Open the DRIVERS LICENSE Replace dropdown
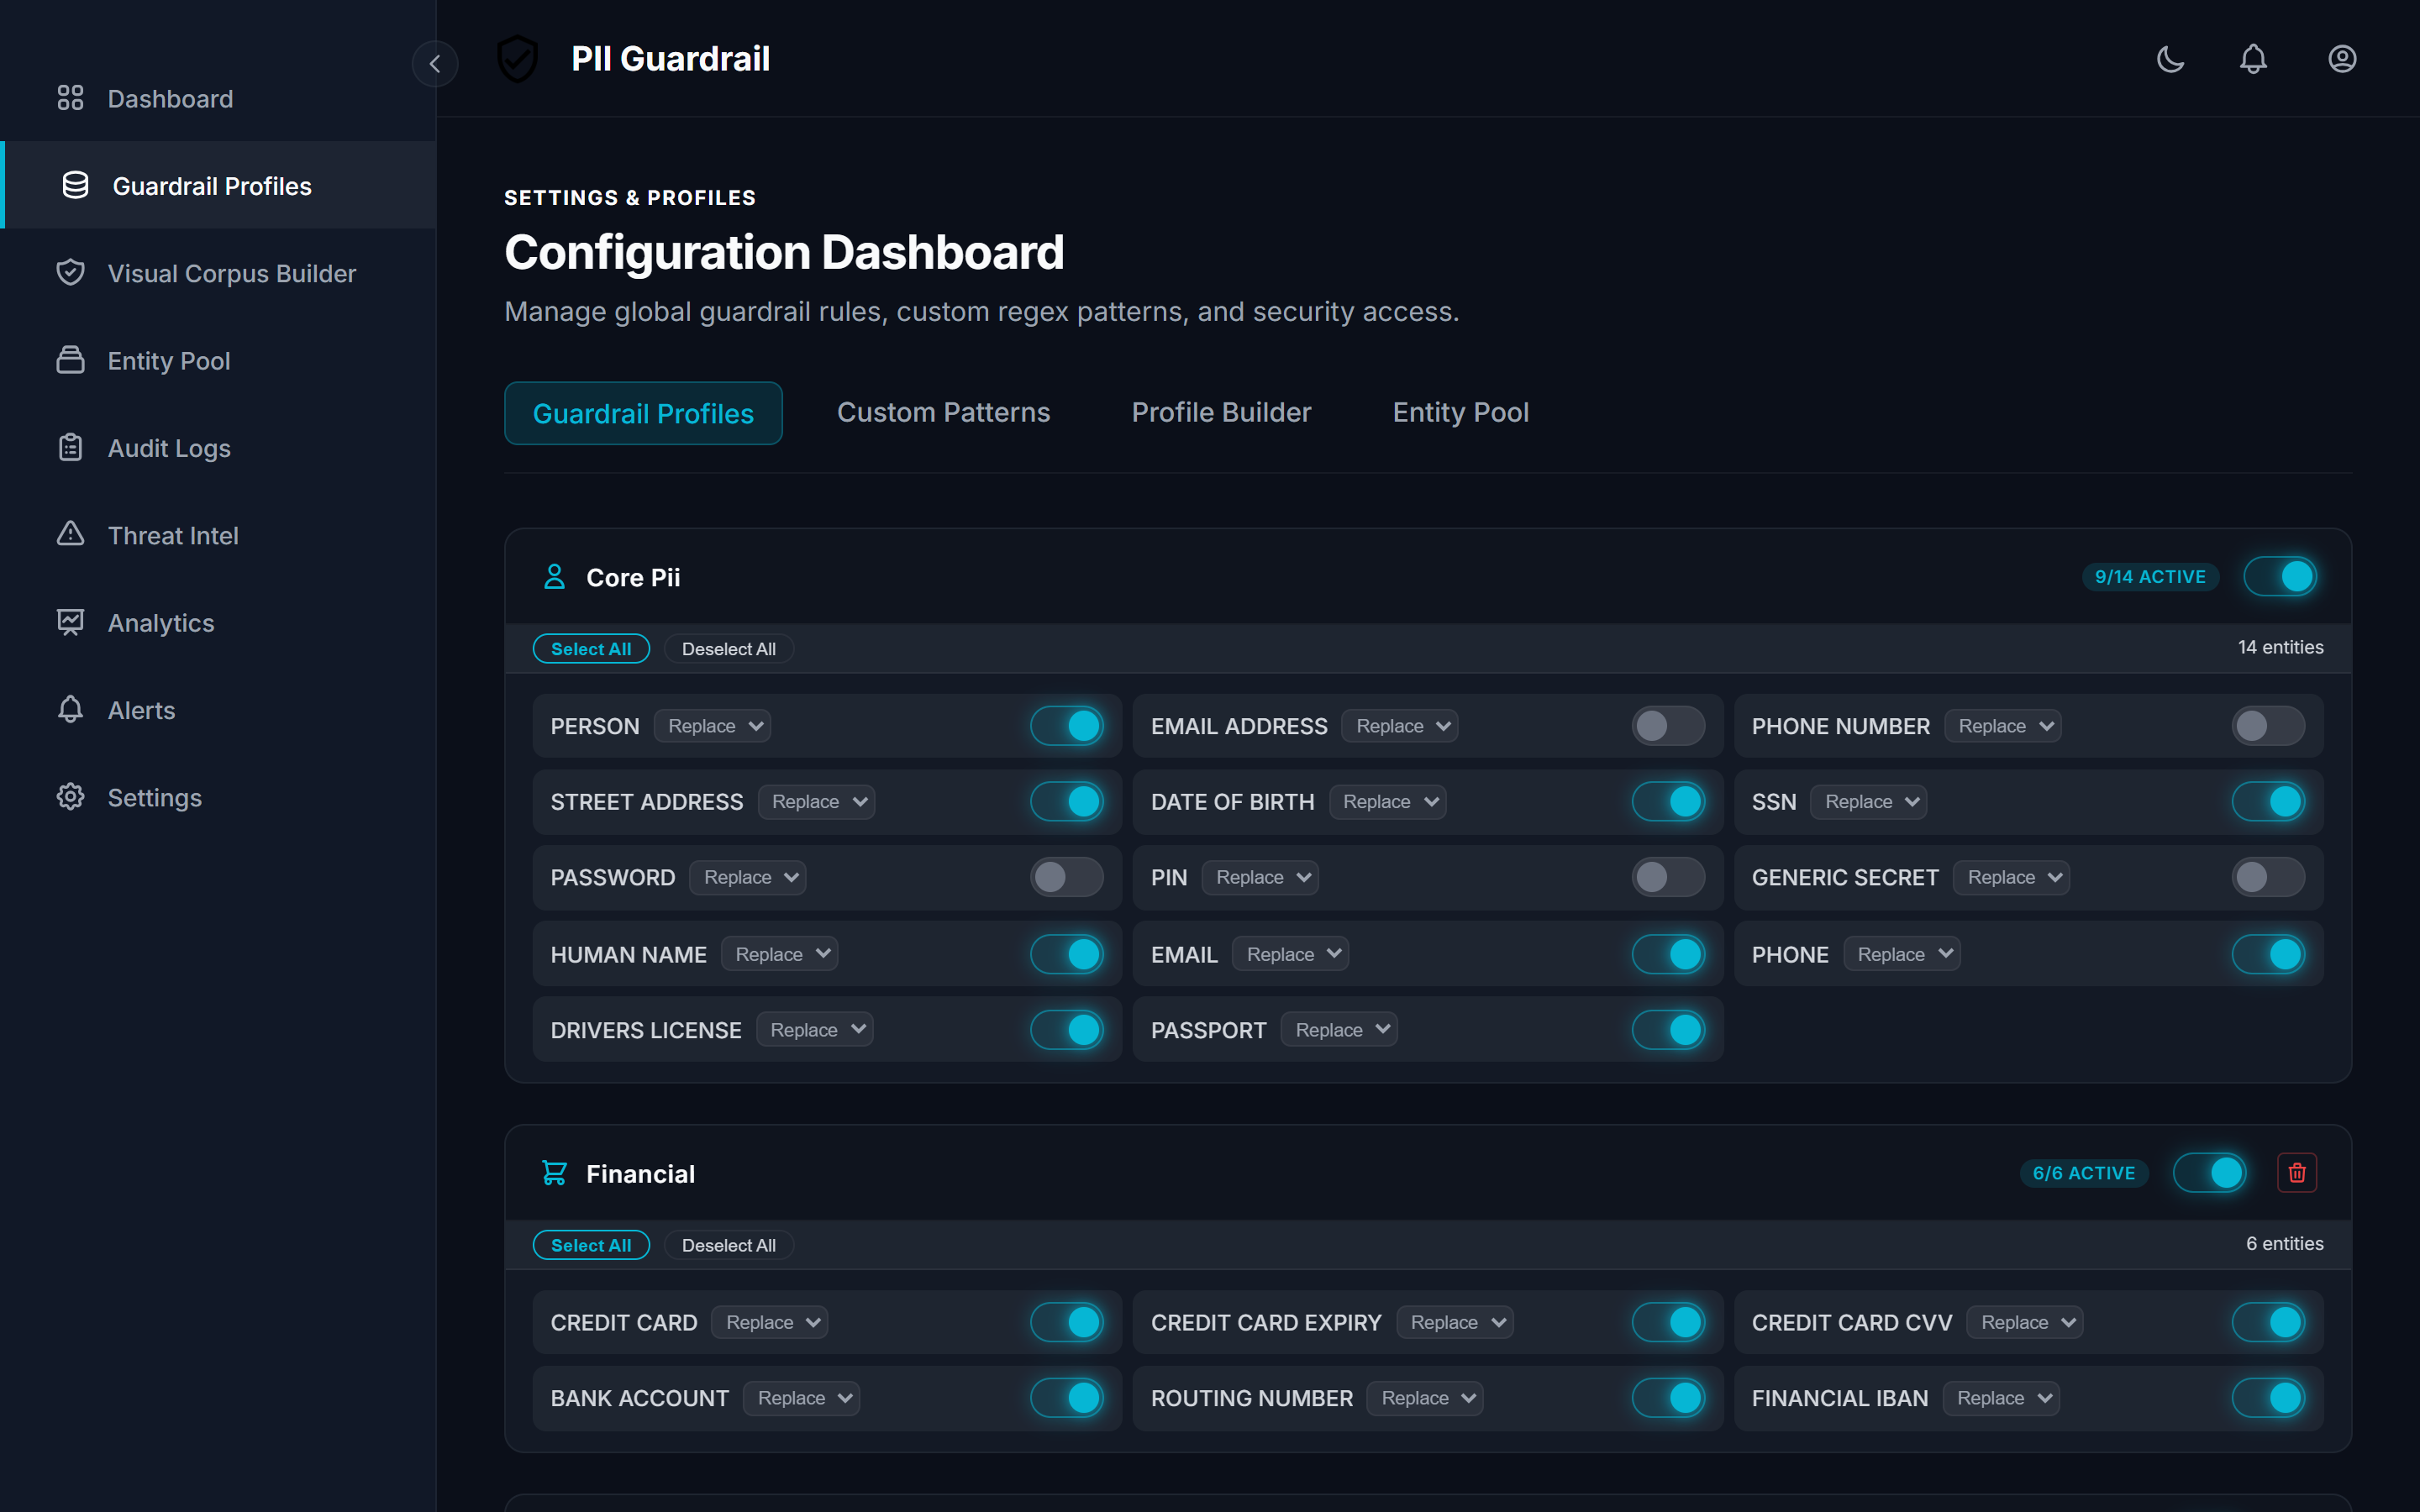 815,1030
